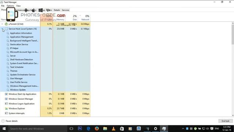The width and height of the screenshot is (234, 132).
Task: Click the ENG language indicator in the tray
Action: (x=217, y=129)
